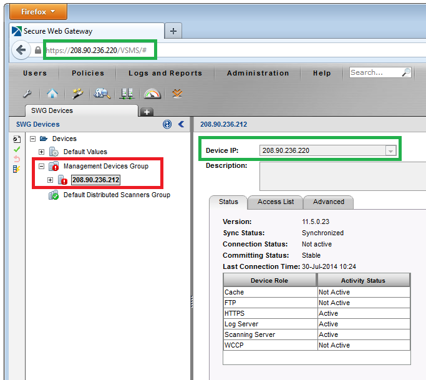Open the dashboard gauge icon
This screenshot has width=426, height=380.
152,94
